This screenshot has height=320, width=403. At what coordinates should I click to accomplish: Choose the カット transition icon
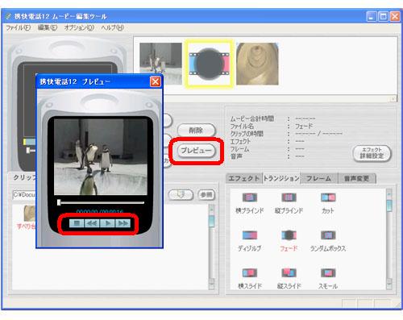(328, 197)
